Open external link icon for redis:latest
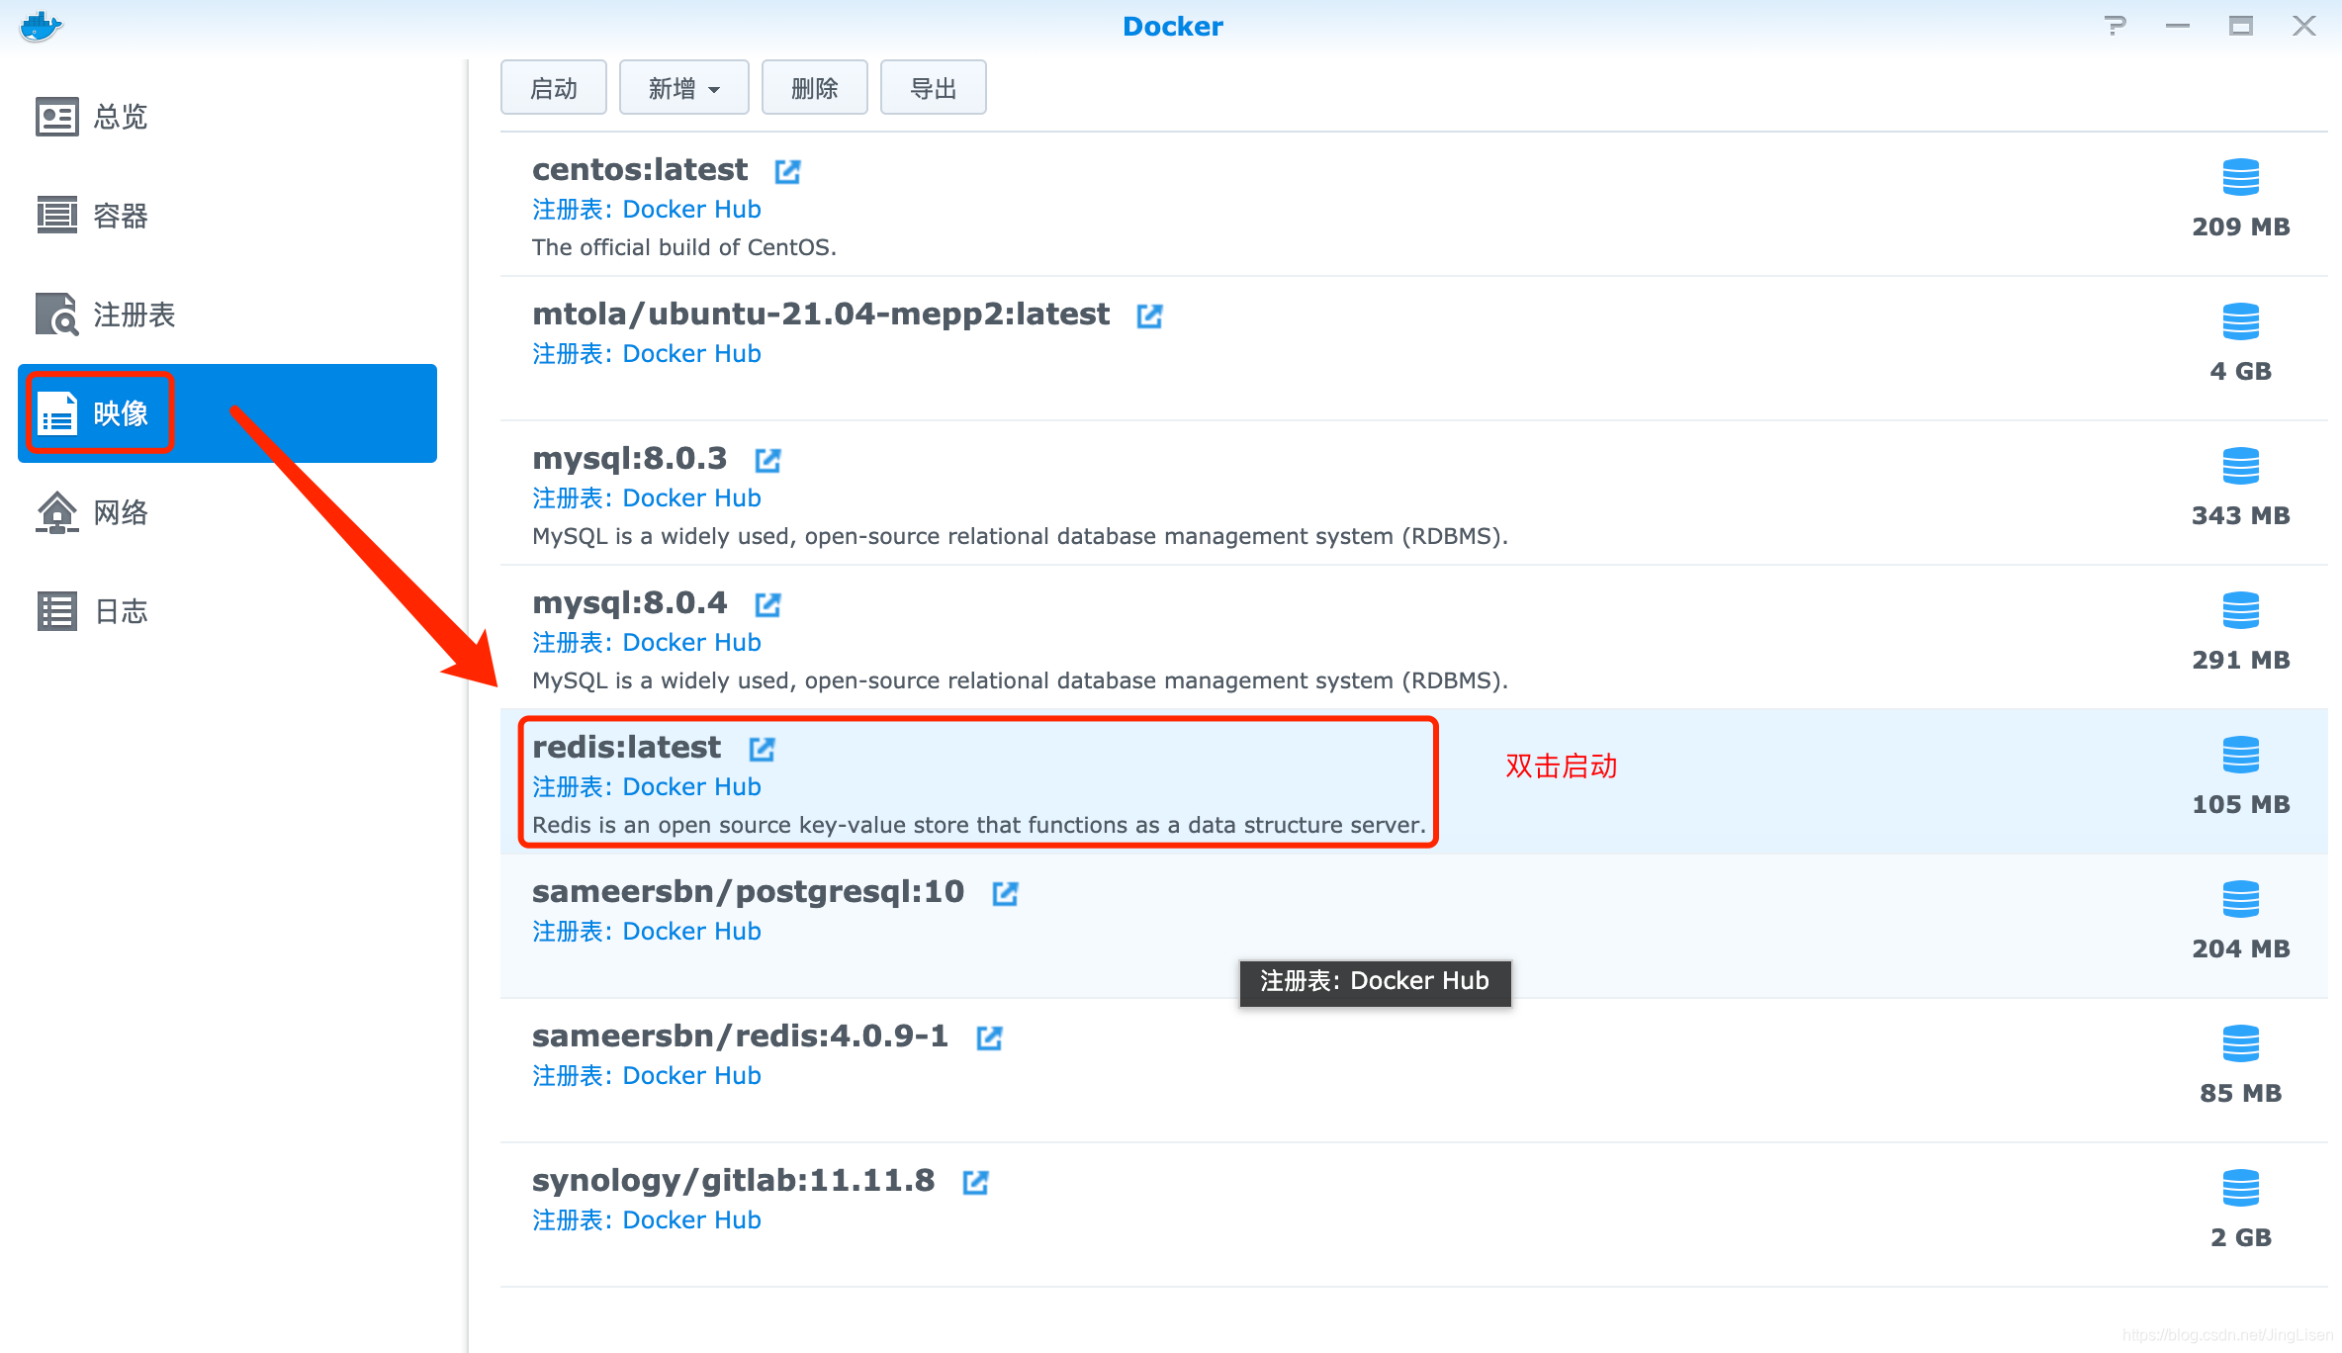Screen dimensions: 2342x1353 762,749
